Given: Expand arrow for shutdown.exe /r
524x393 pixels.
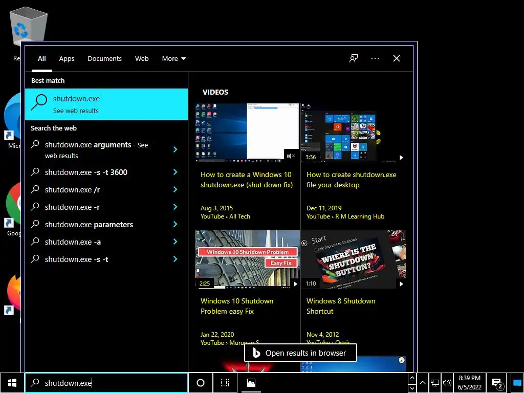Looking at the screenshot, I should (x=175, y=189).
